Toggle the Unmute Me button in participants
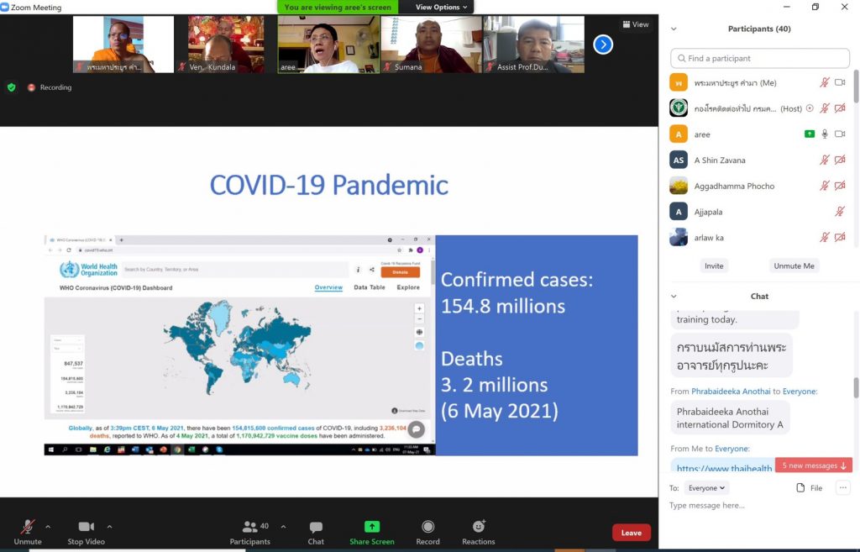The height and width of the screenshot is (552, 860). click(794, 265)
